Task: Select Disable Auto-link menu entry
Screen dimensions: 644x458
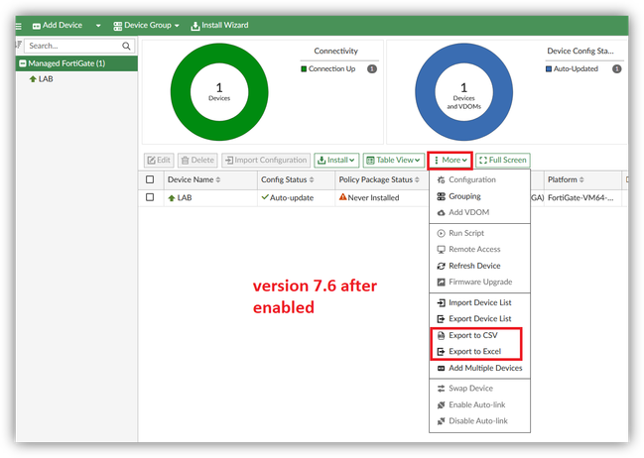Action: pos(479,421)
